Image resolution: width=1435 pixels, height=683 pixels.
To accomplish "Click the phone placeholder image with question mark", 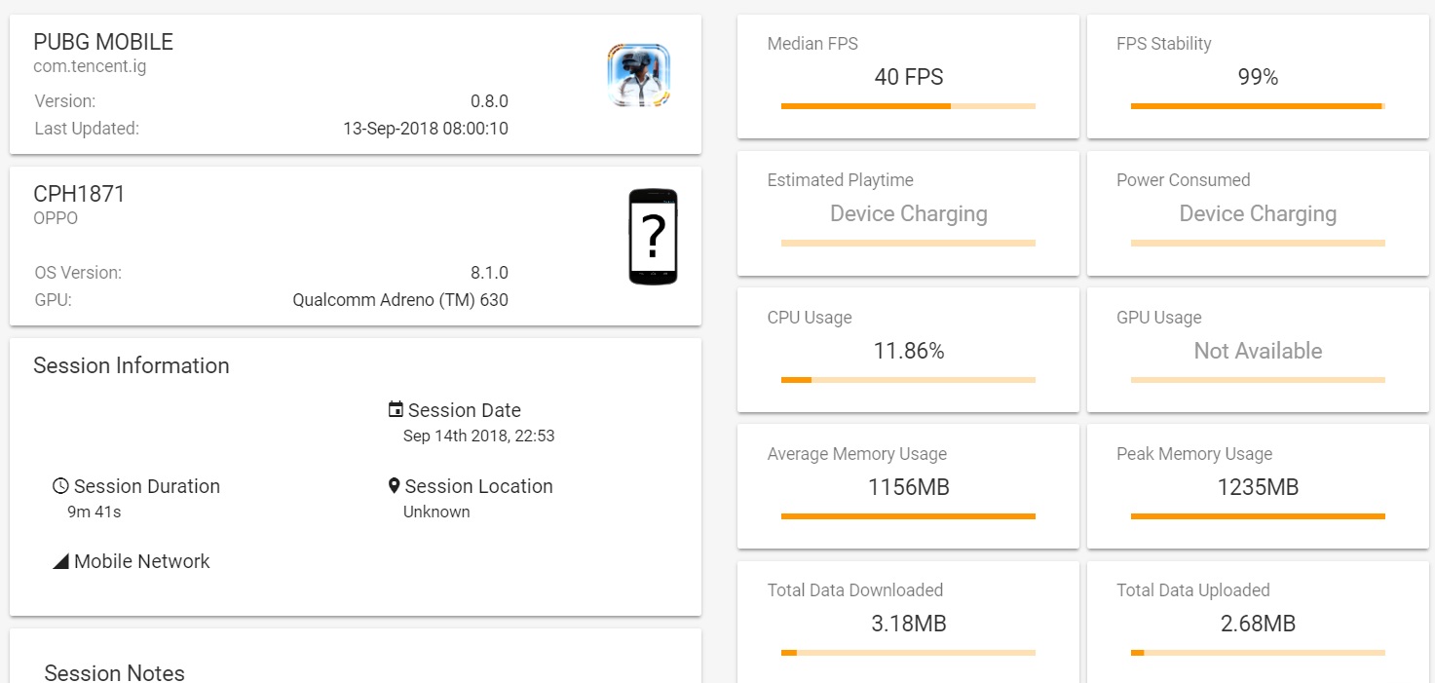I will (x=653, y=237).
